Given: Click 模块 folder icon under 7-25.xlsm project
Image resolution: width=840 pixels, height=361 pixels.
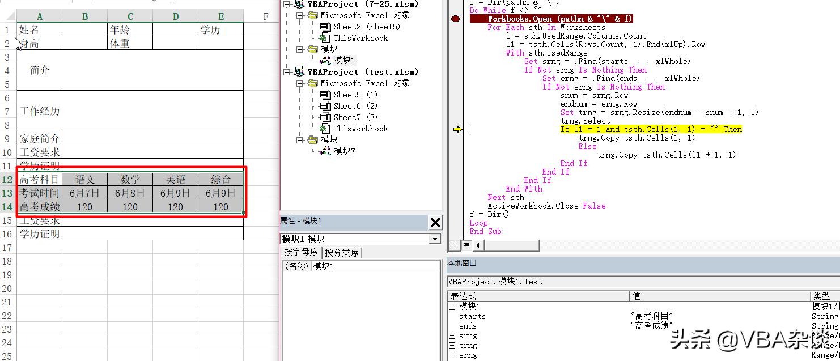Looking at the screenshot, I should click(312, 49).
